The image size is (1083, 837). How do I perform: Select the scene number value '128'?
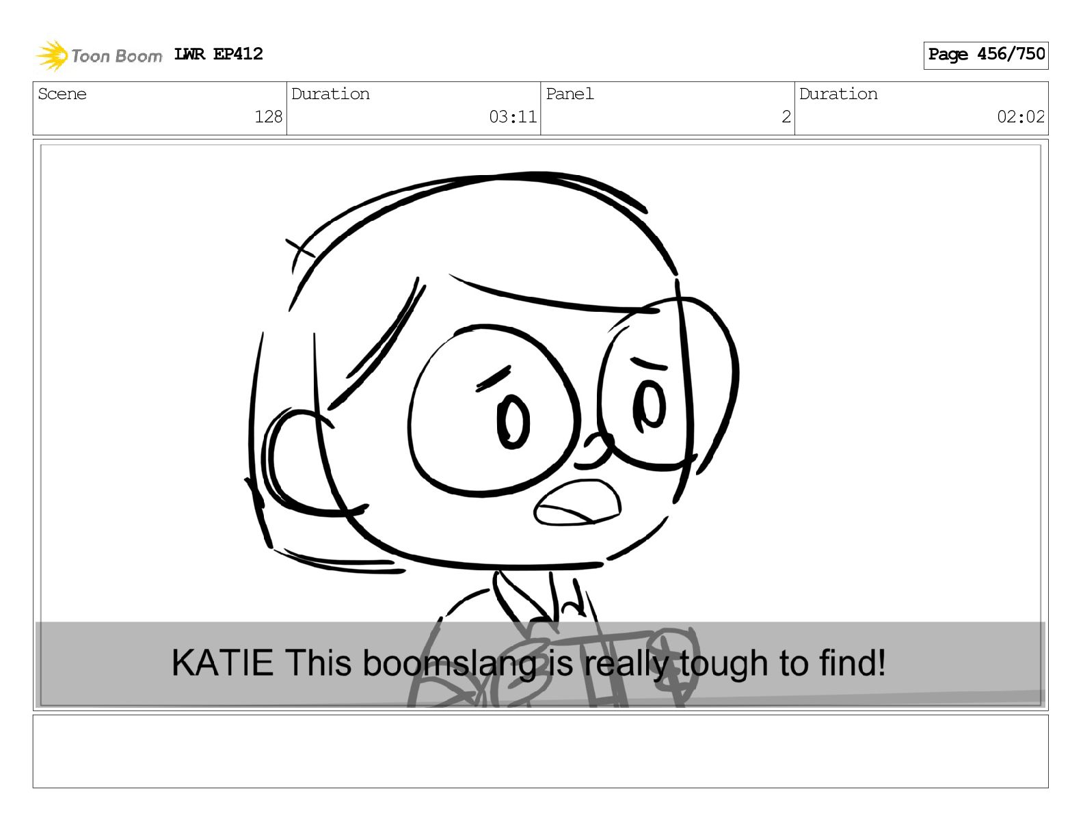268,117
